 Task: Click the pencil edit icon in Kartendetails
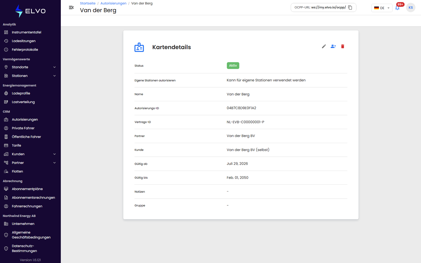(324, 46)
